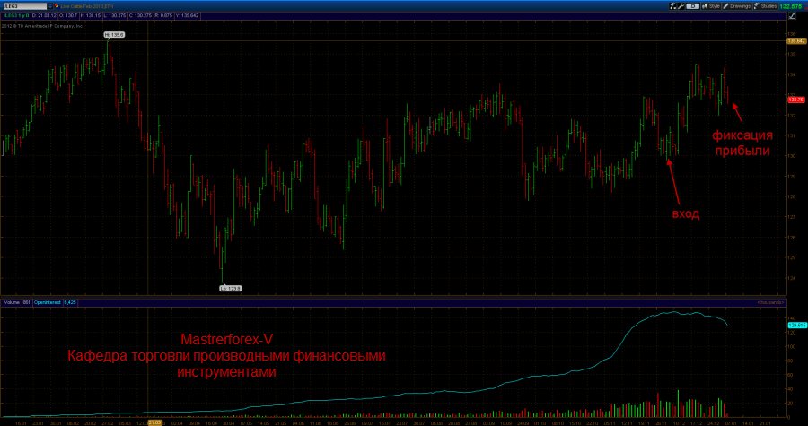The width and height of the screenshot is (808, 426).
Task: Click the OpenInterest study label
Action: pos(48,302)
